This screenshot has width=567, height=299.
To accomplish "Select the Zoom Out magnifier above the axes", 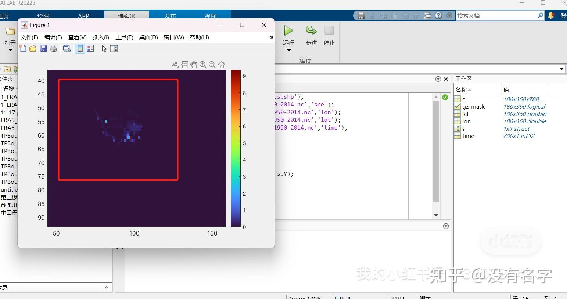I will pyautogui.click(x=212, y=65).
